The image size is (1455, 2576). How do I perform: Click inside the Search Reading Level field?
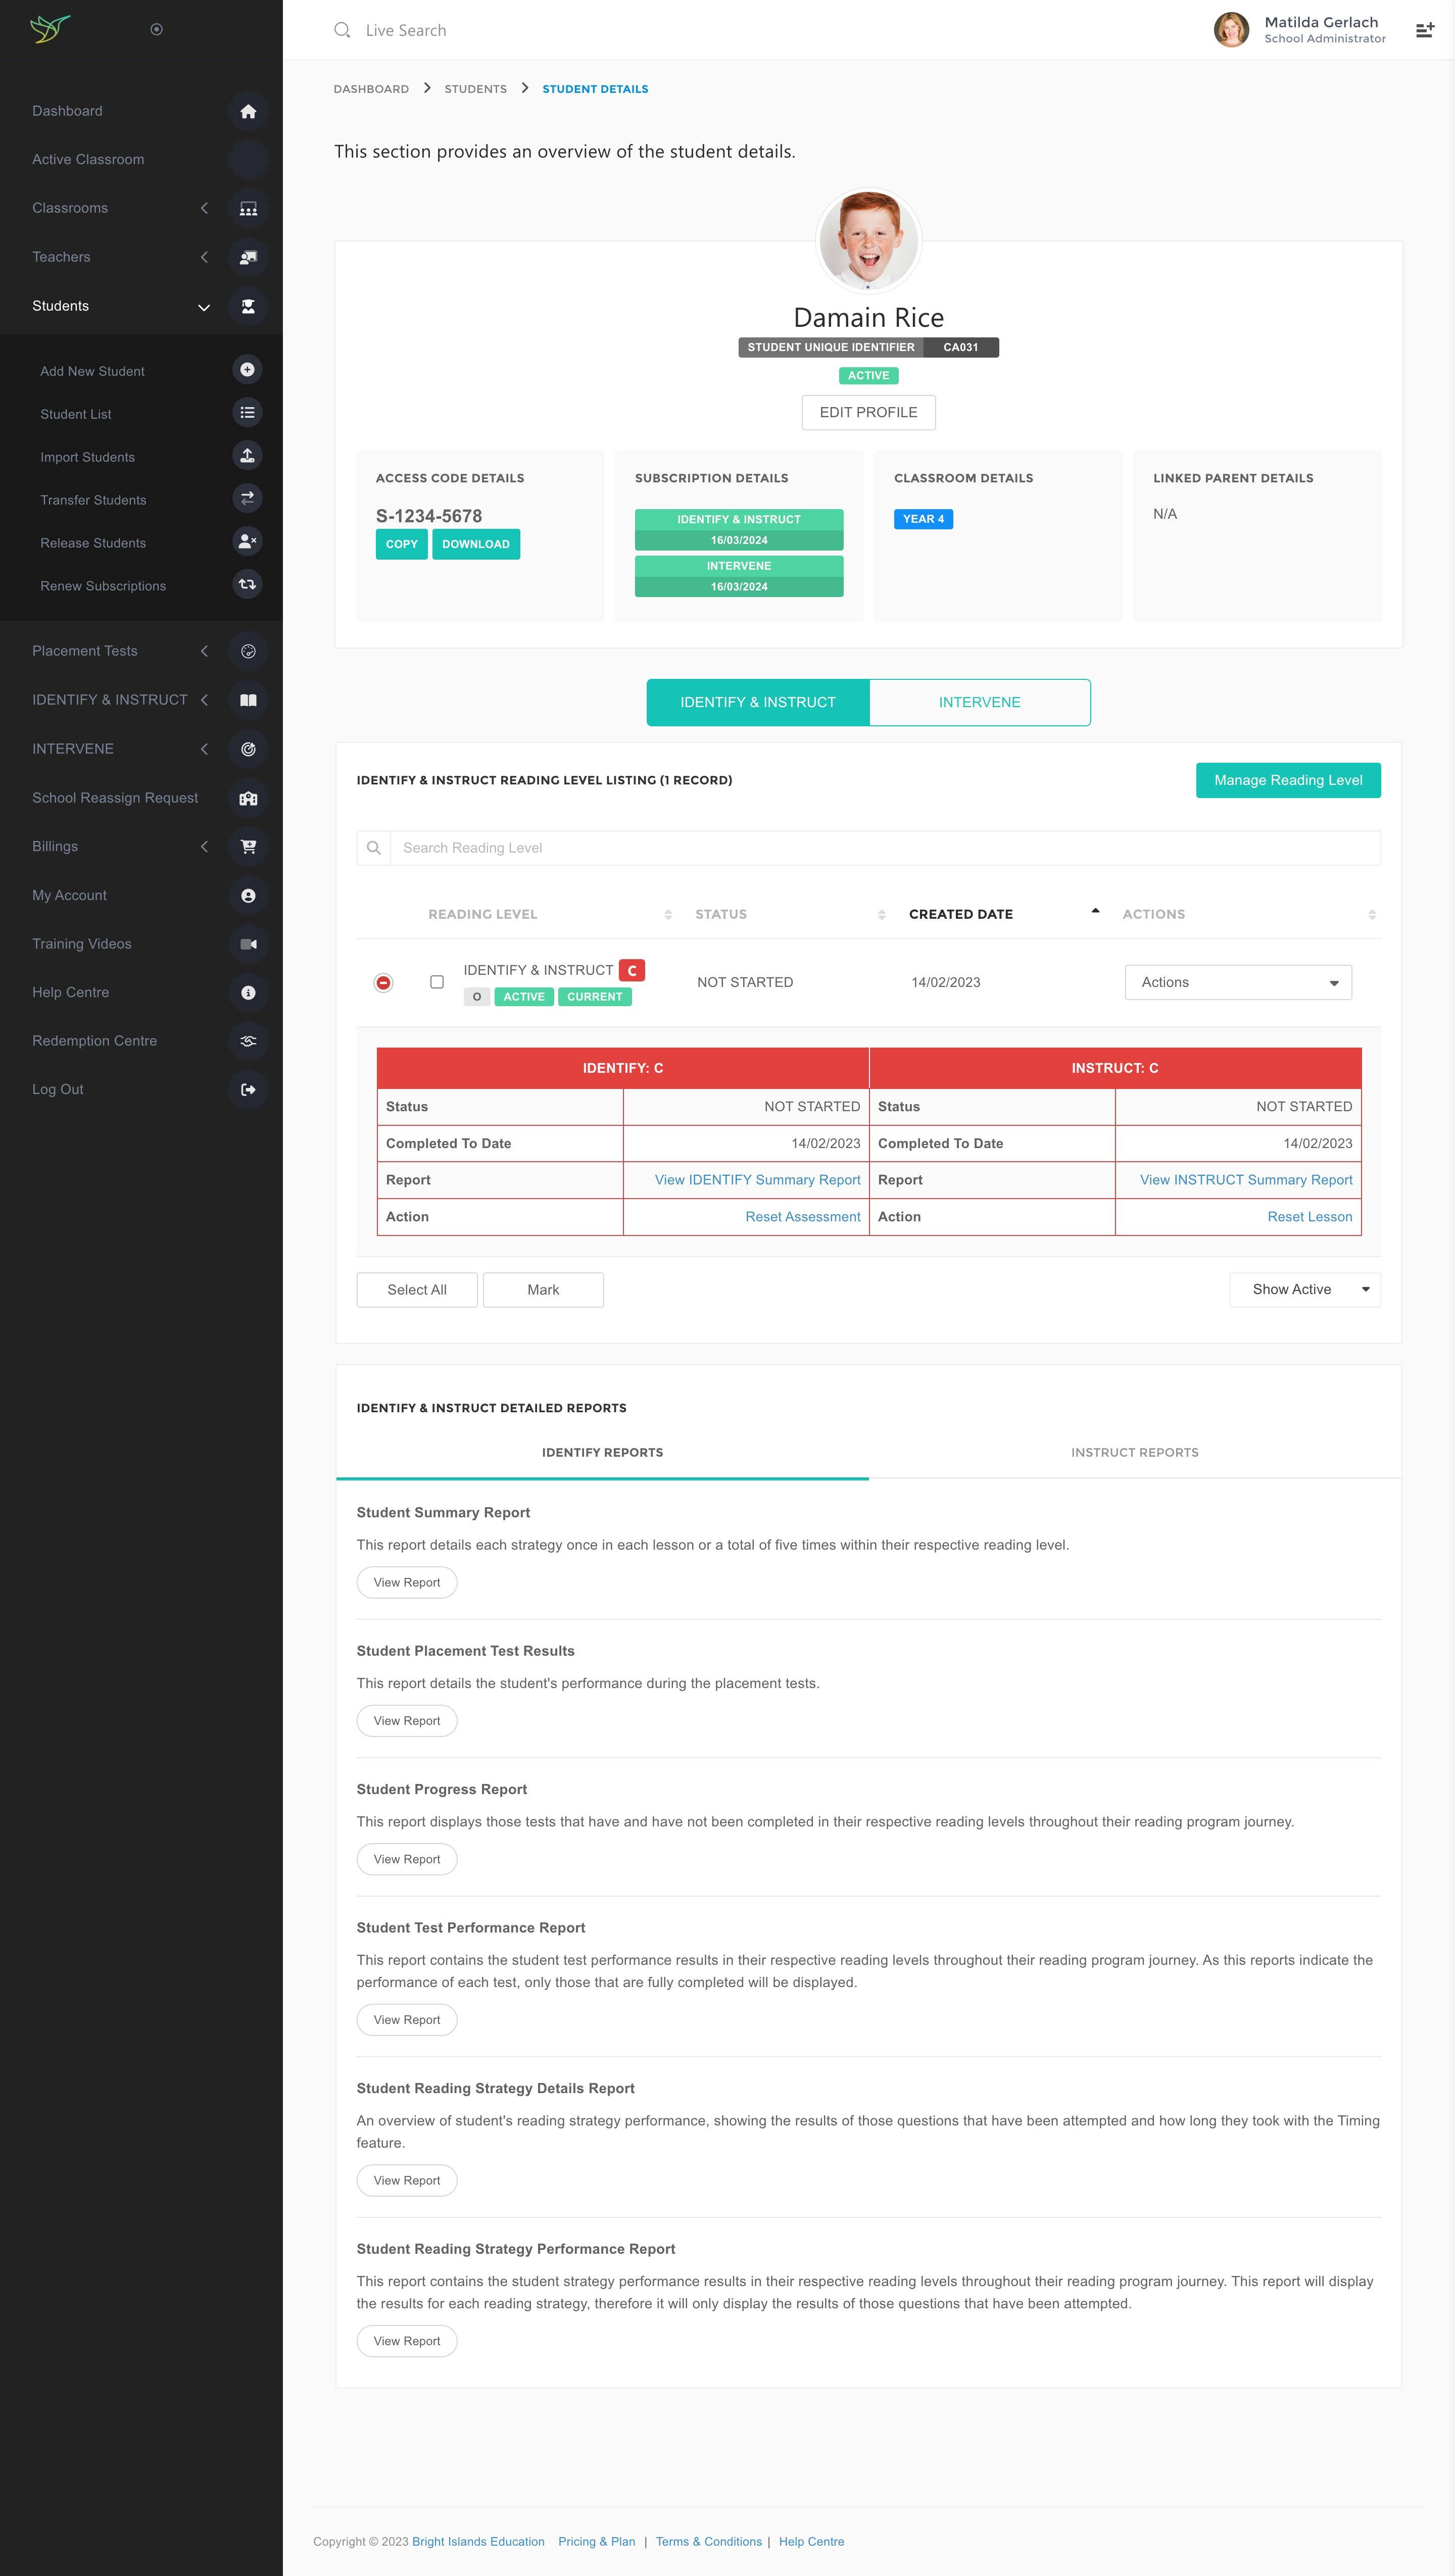tap(700, 847)
